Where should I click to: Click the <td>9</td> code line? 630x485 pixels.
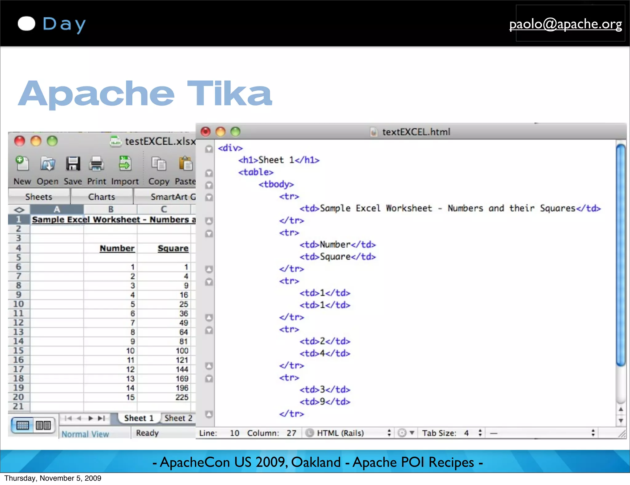pyautogui.click(x=325, y=402)
